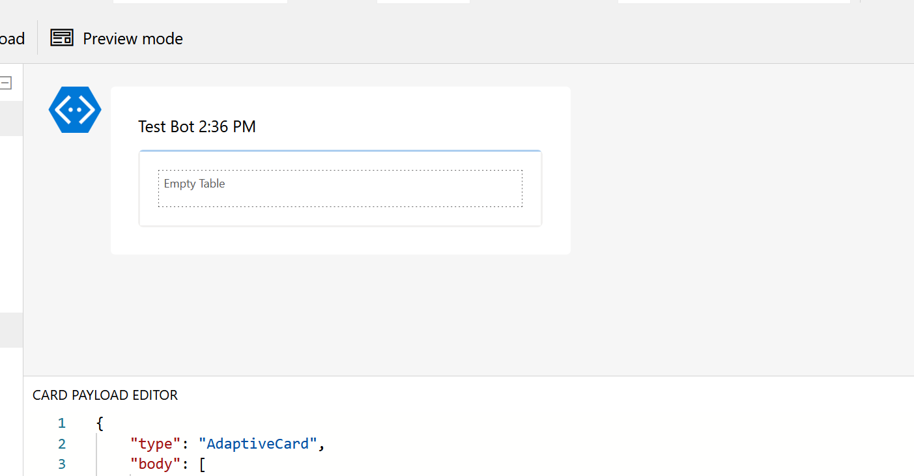Open the middle white field at the top
The width and height of the screenshot is (914, 476).
423,1
